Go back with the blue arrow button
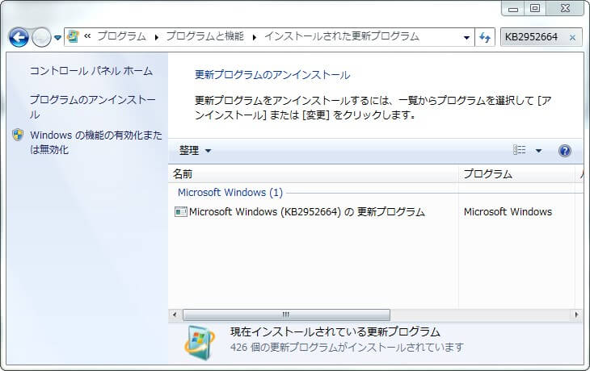This screenshot has width=590, height=371. tap(19, 37)
